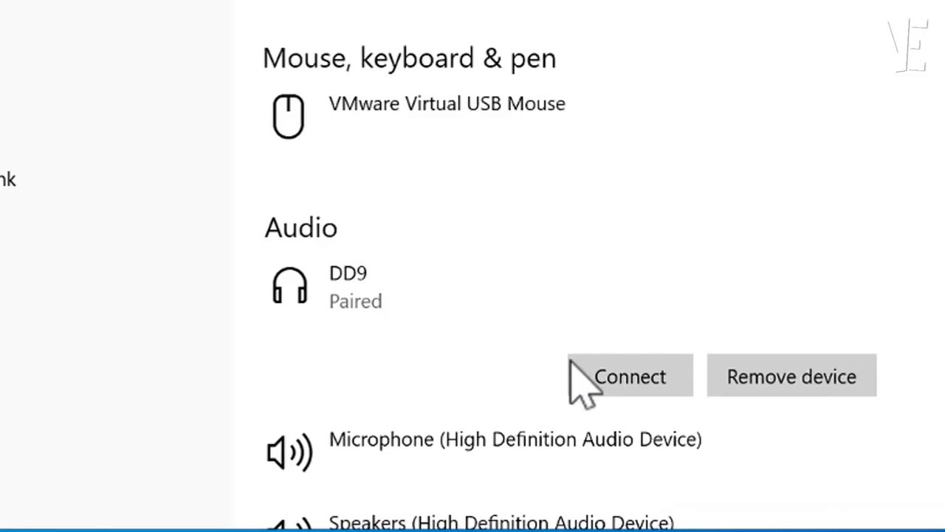Screen dimensions: 945x532
Task: Click the High Definition Audio Device text for Microphone
Action: tap(571, 440)
